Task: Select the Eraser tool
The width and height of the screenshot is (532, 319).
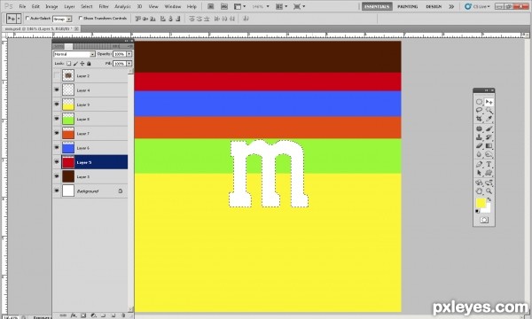Action: pos(479,146)
